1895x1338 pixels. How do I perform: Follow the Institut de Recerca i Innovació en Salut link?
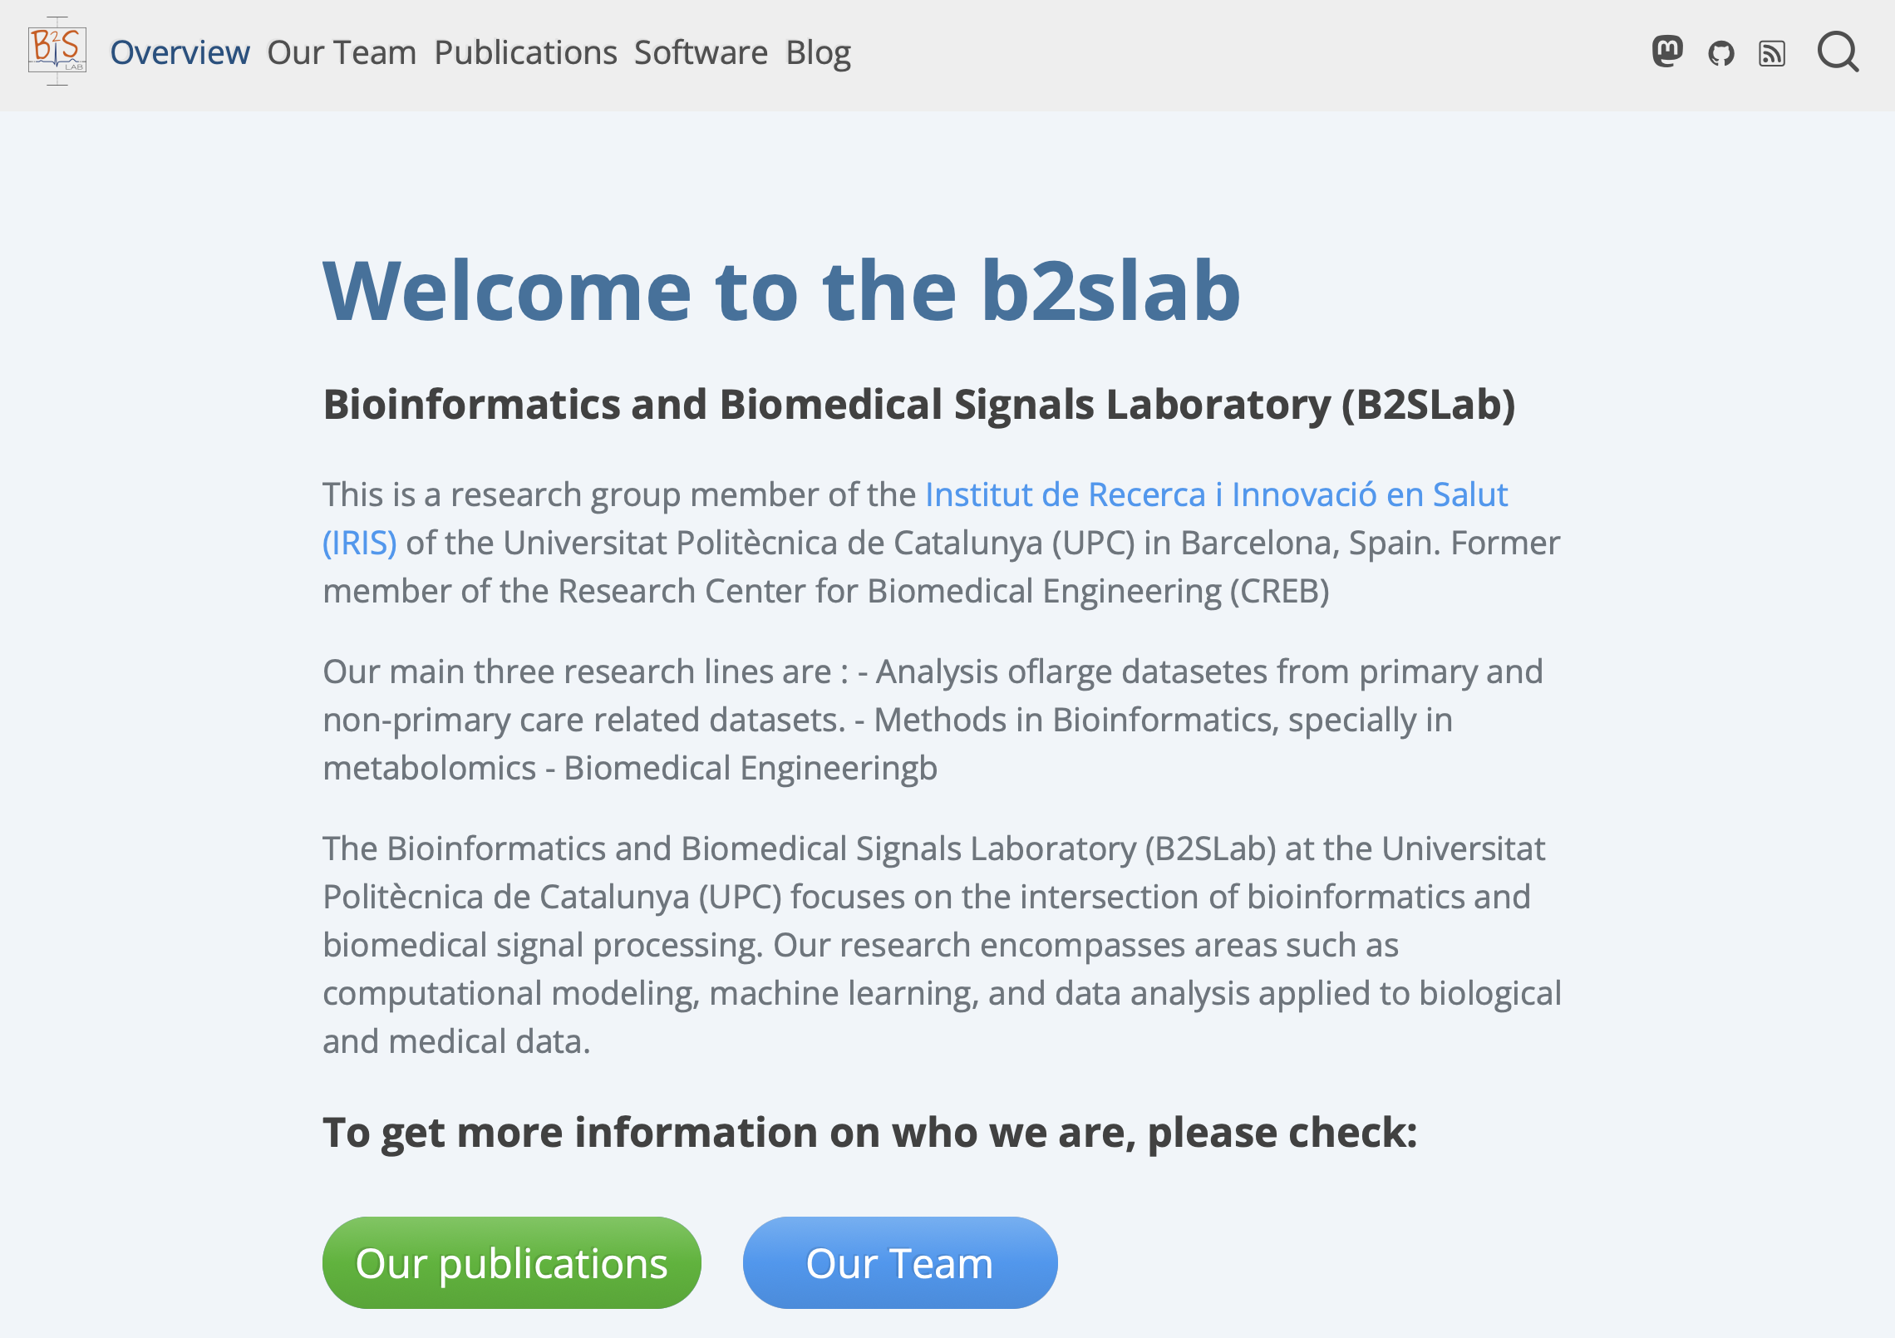tap(1216, 494)
